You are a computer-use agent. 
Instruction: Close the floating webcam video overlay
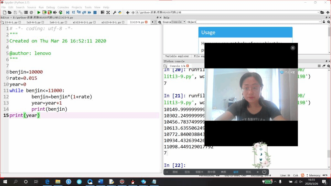pos(293,48)
